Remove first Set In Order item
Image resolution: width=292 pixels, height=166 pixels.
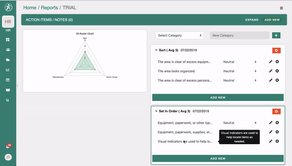[x=277, y=123]
